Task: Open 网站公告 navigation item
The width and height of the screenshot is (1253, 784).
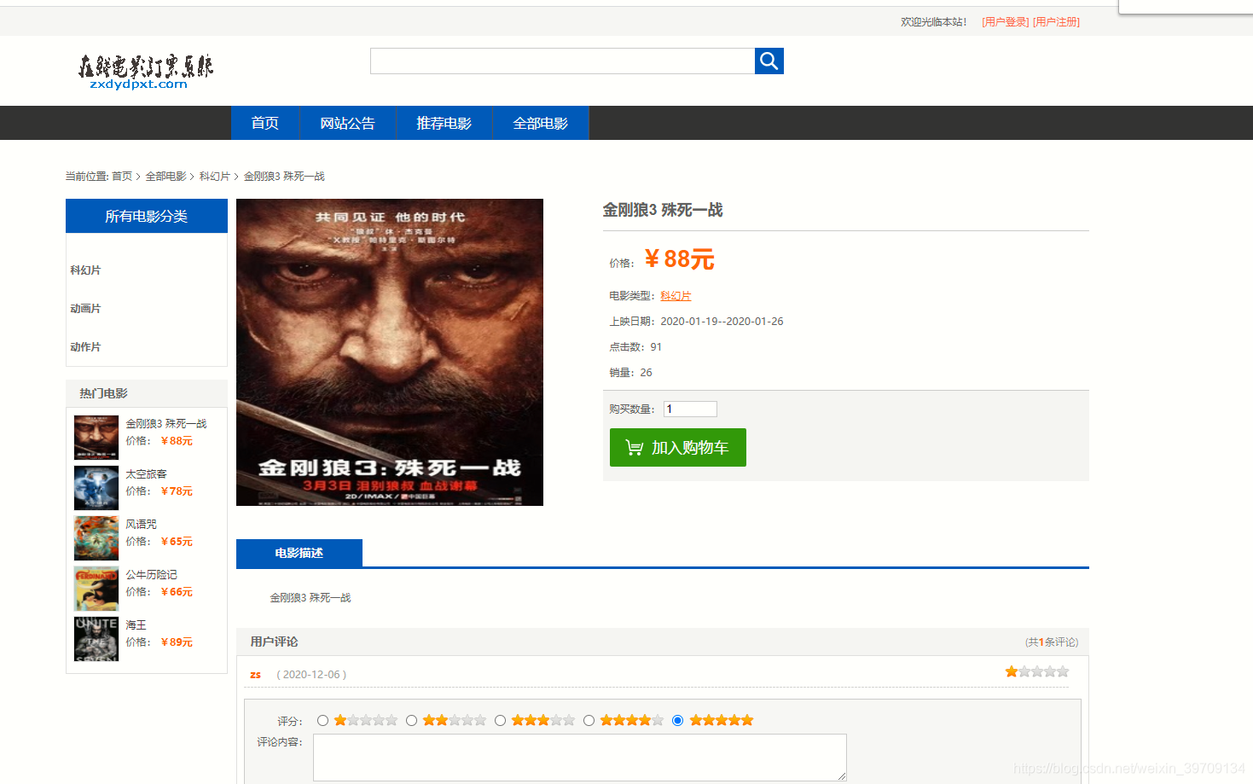Action: point(347,123)
